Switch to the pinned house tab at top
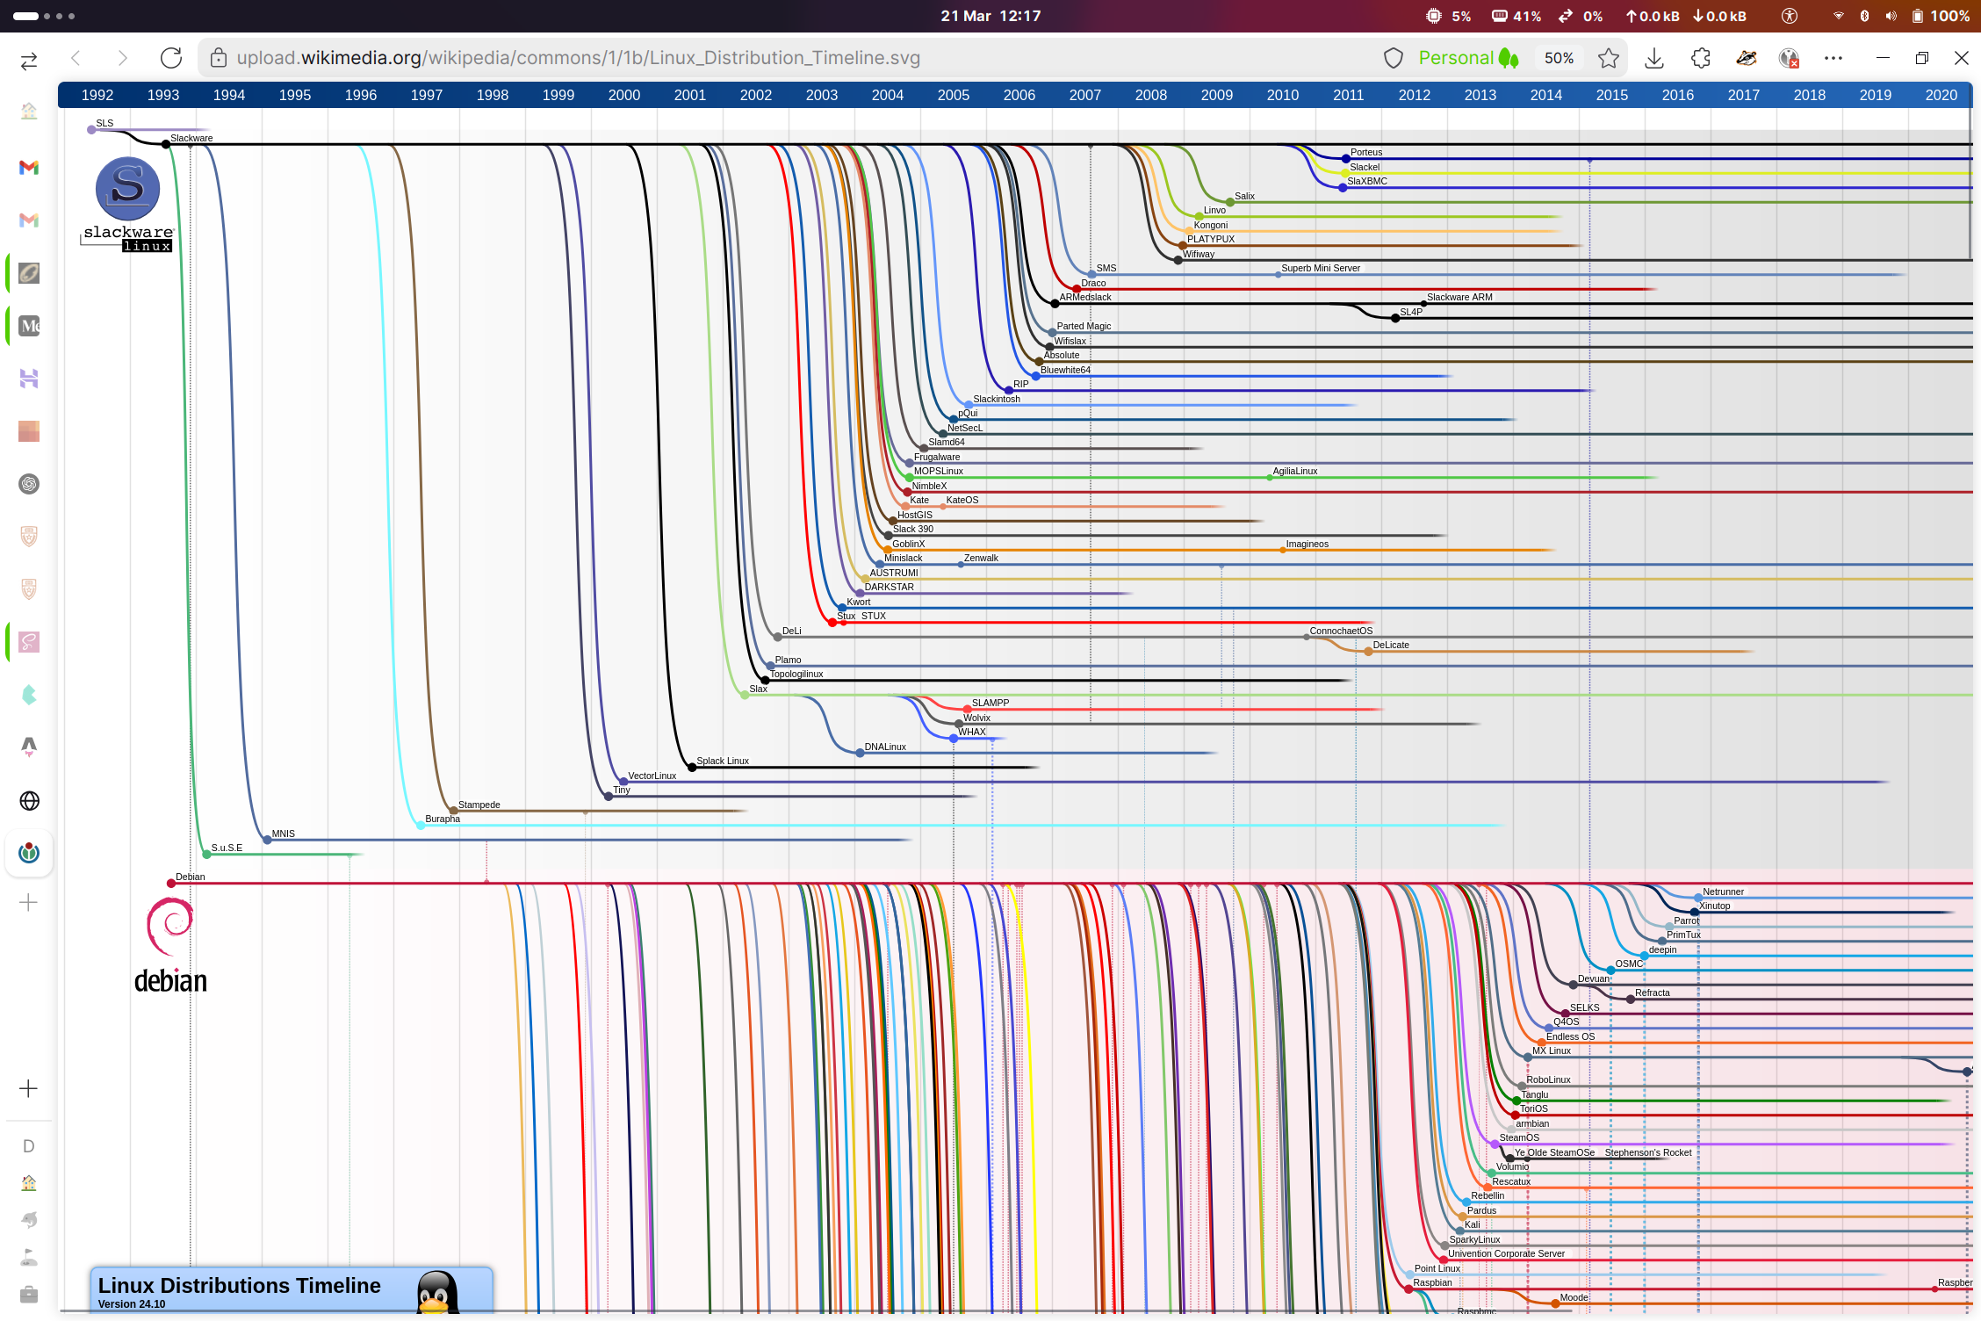 [29, 112]
